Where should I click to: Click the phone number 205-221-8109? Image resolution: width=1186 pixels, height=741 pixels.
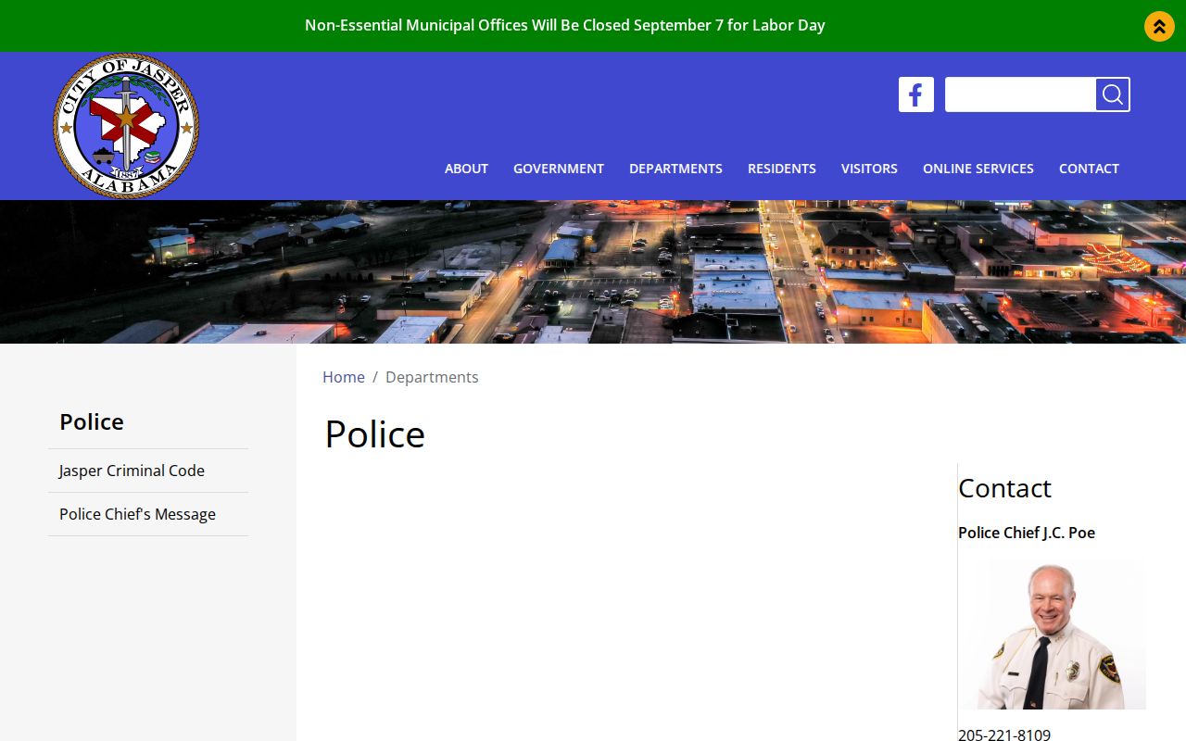(x=1004, y=735)
